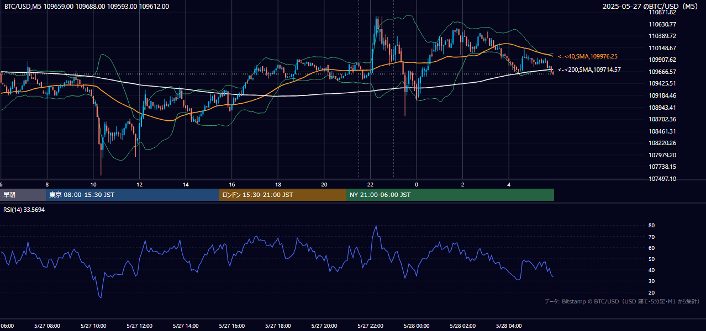The image size is (706, 331).
Task: Click price axis label 110148.67
Action: click(663, 48)
